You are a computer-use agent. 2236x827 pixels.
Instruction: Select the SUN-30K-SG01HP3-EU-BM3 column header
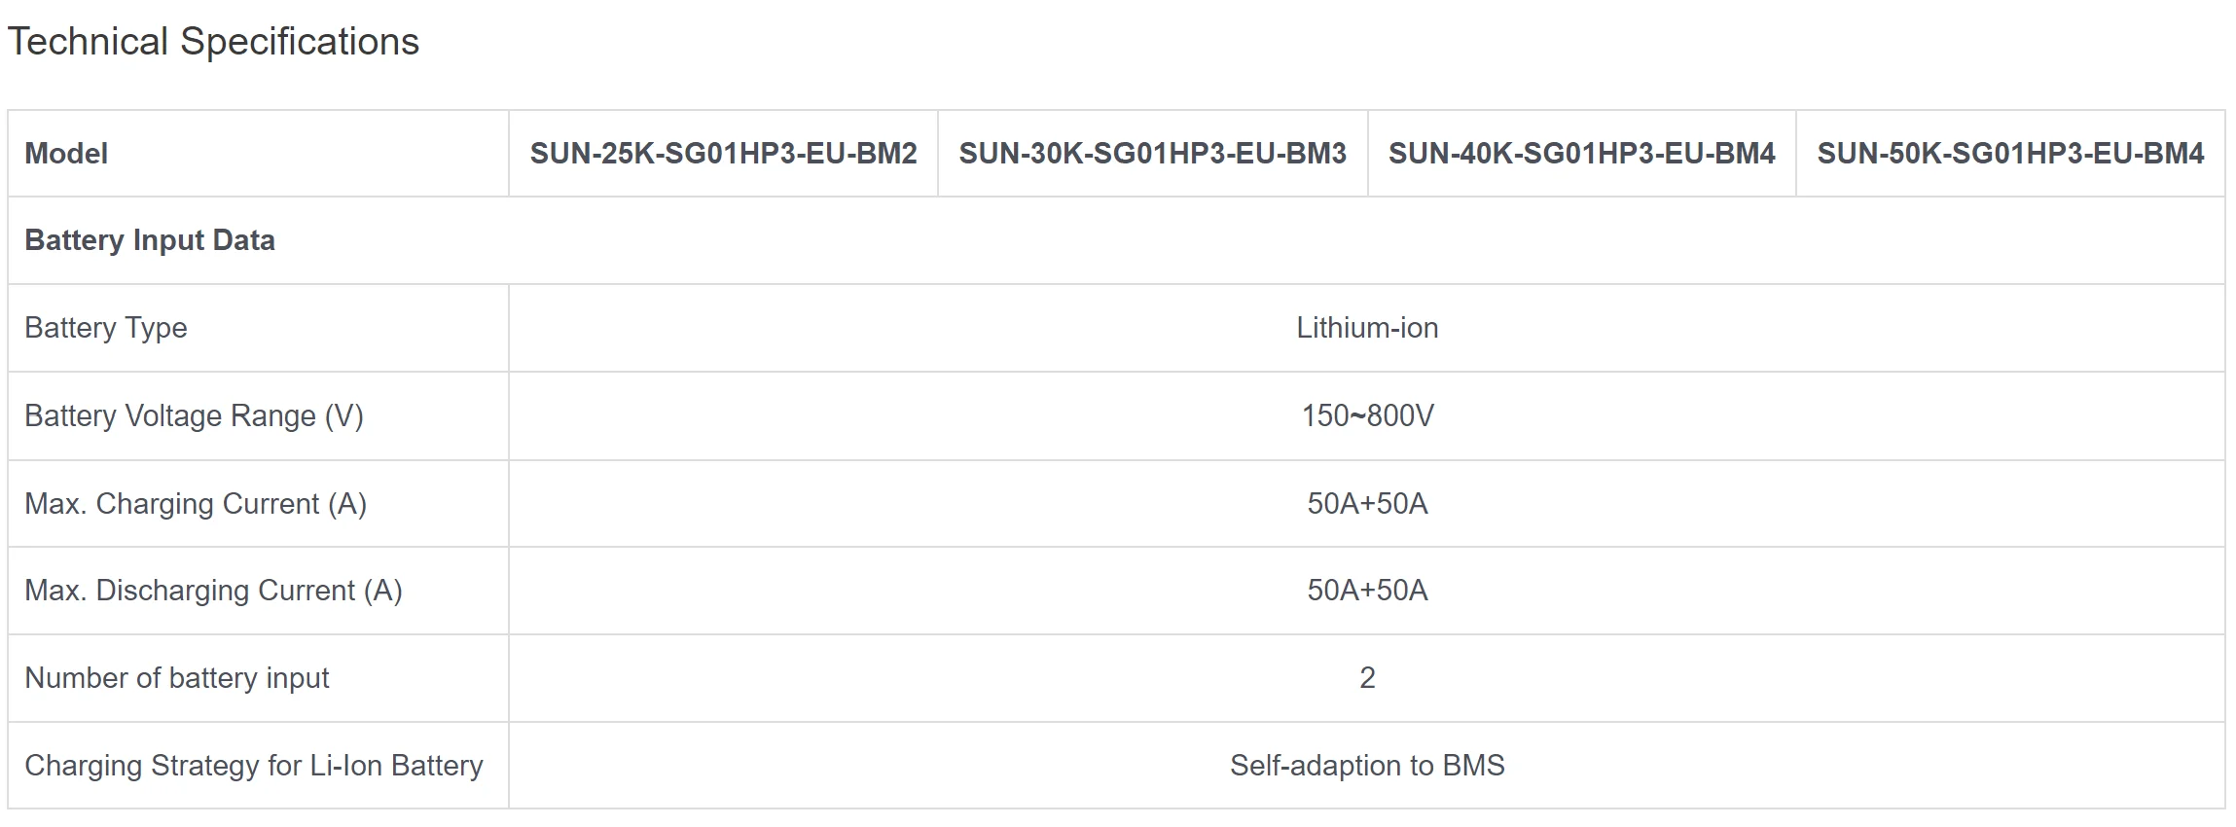click(1152, 154)
